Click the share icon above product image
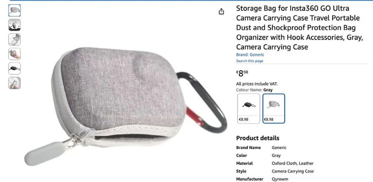The height and width of the screenshot is (182, 373). click(221, 12)
